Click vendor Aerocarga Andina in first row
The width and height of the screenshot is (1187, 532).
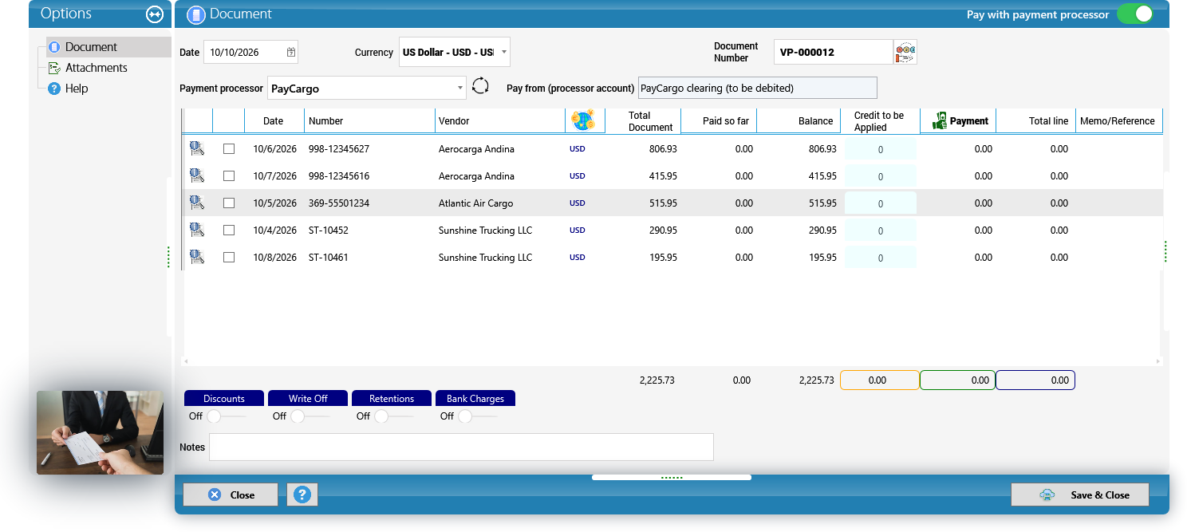476,149
